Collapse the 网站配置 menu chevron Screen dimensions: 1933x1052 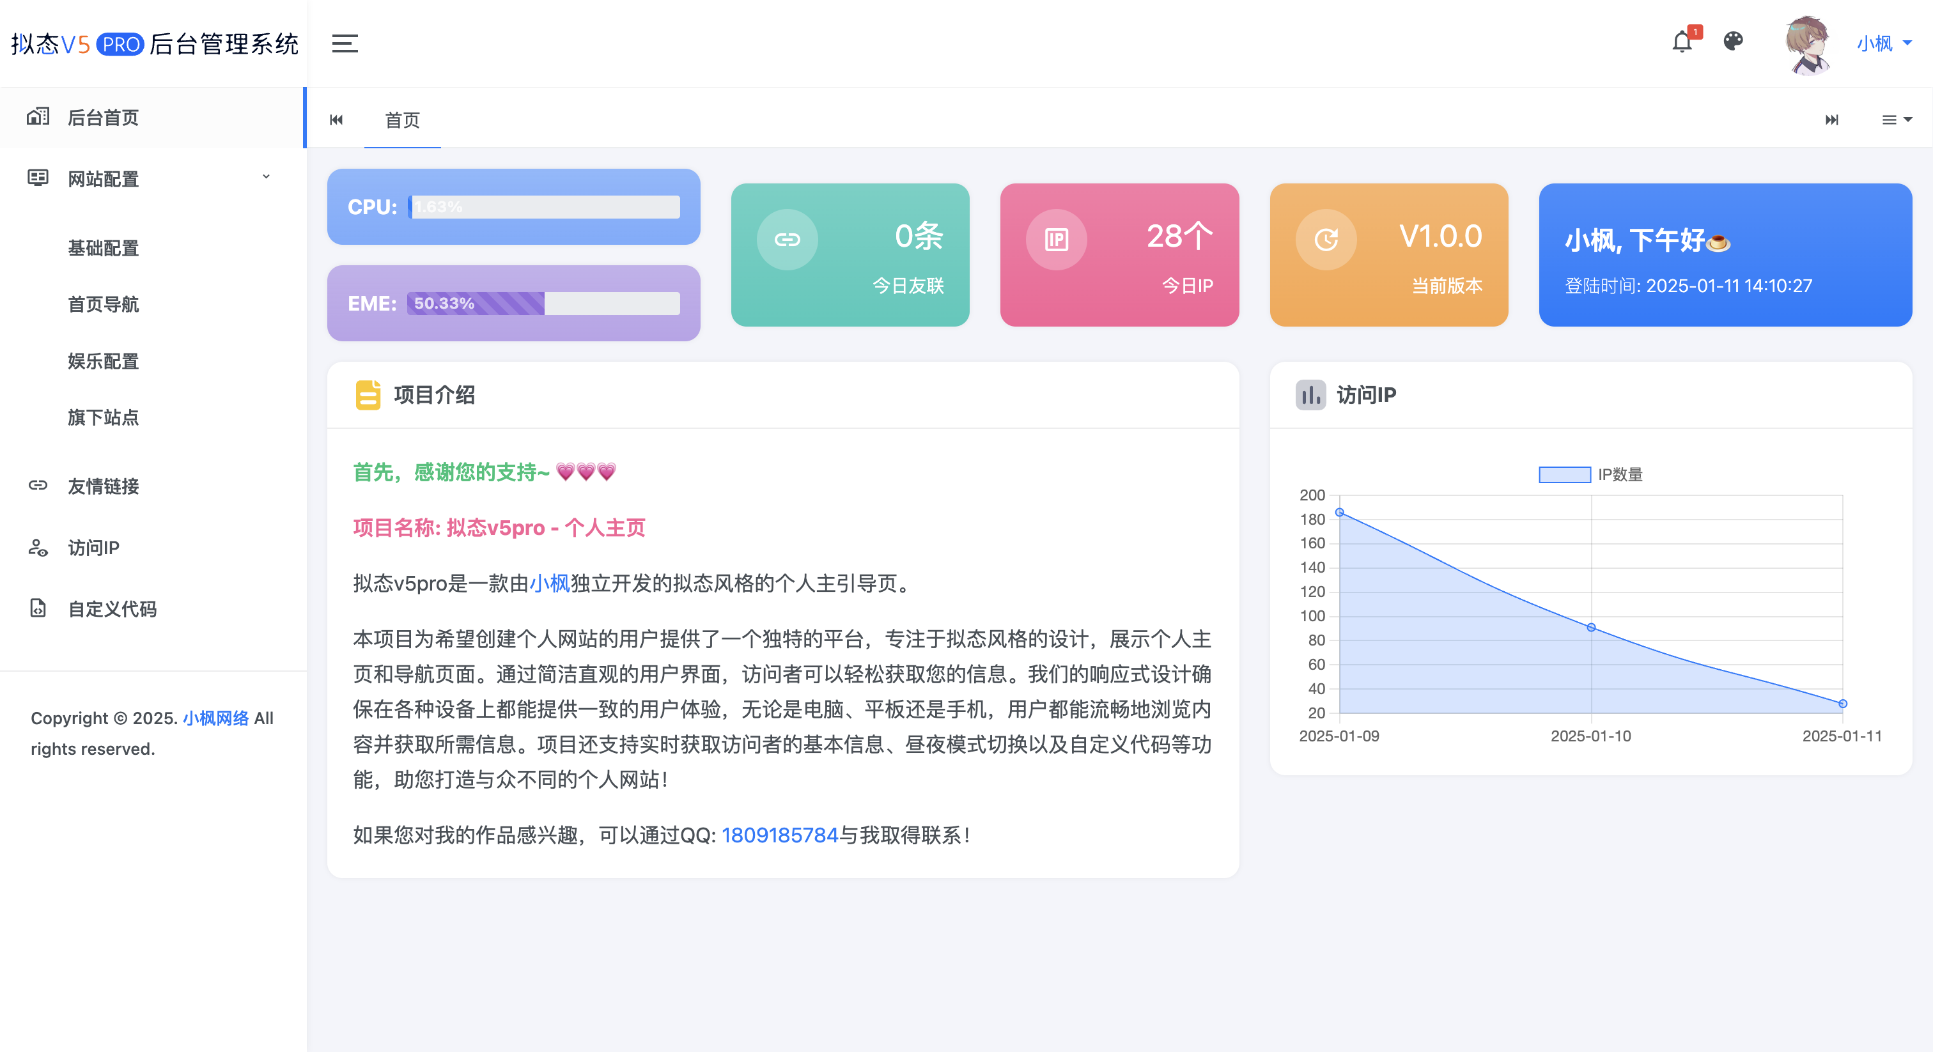pyautogui.click(x=266, y=177)
